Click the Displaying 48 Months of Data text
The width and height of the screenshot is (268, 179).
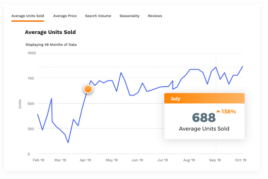pyautogui.click(x=51, y=45)
